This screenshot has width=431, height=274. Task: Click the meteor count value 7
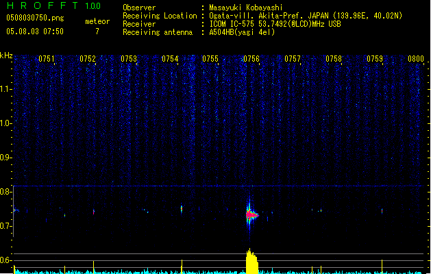97,32
